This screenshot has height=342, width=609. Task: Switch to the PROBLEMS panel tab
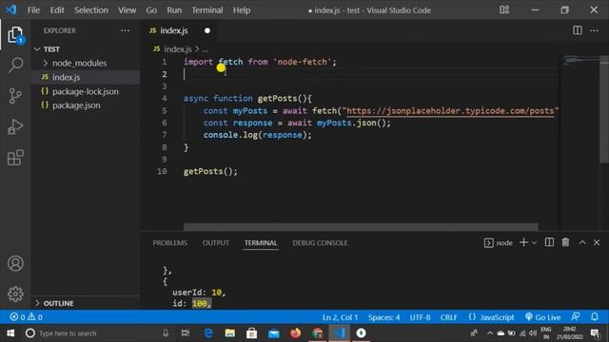click(x=169, y=243)
